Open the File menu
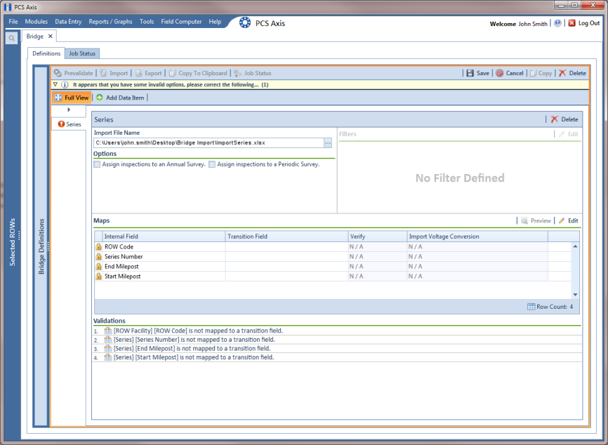The height and width of the screenshot is (445, 608). tap(13, 22)
